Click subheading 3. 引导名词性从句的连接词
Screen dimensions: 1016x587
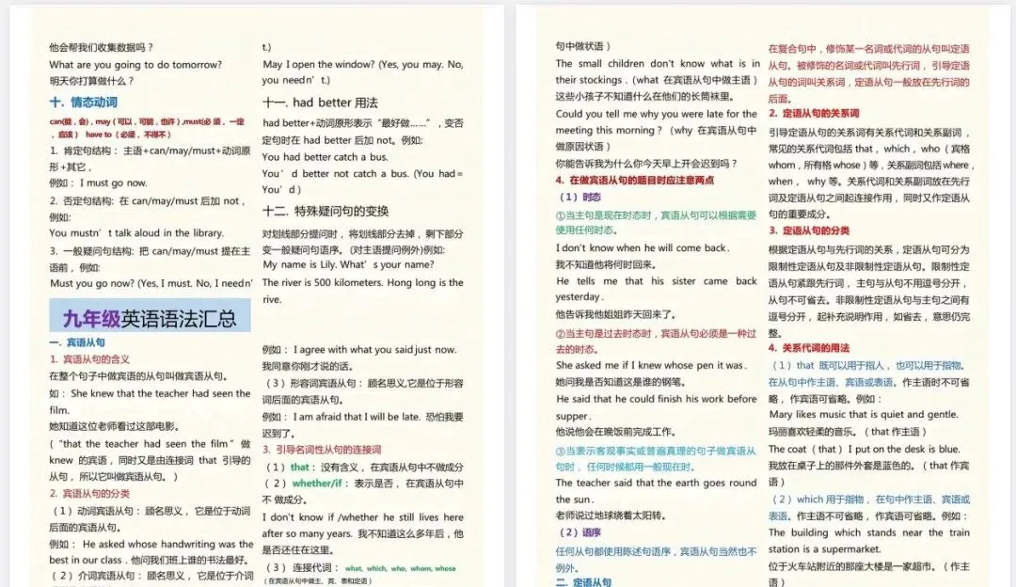[322, 449]
